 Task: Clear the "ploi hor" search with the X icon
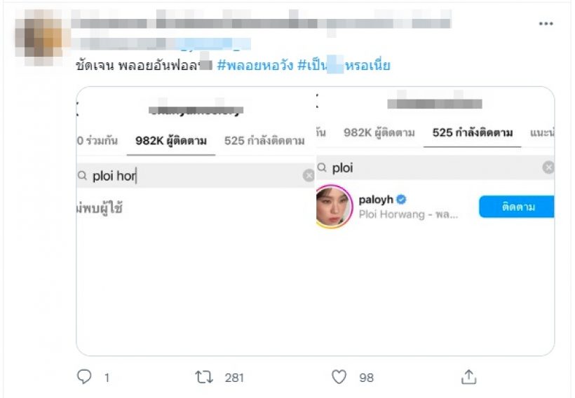309,176
